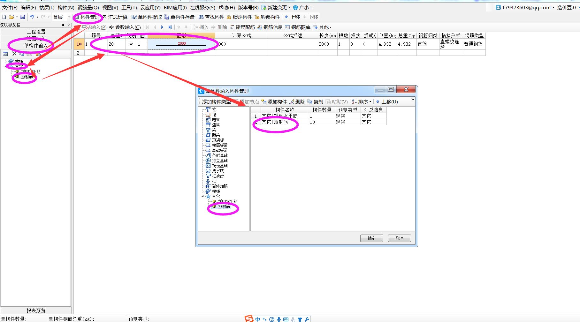
Task: Click the Open folder icon in toolbar
Action: tap(11, 17)
